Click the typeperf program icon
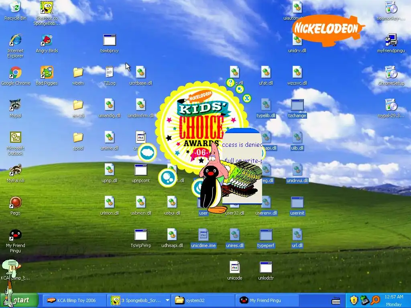 coord(266,238)
